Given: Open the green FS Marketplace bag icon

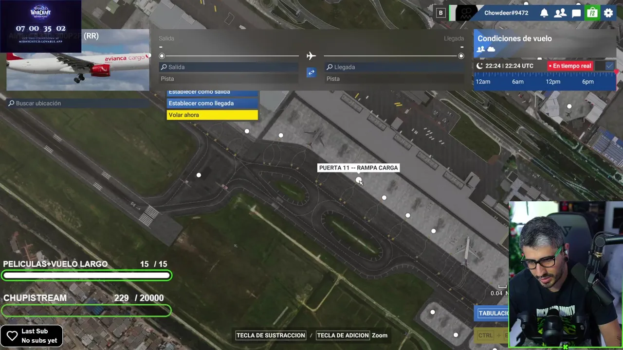Looking at the screenshot, I should (x=592, y=13).
